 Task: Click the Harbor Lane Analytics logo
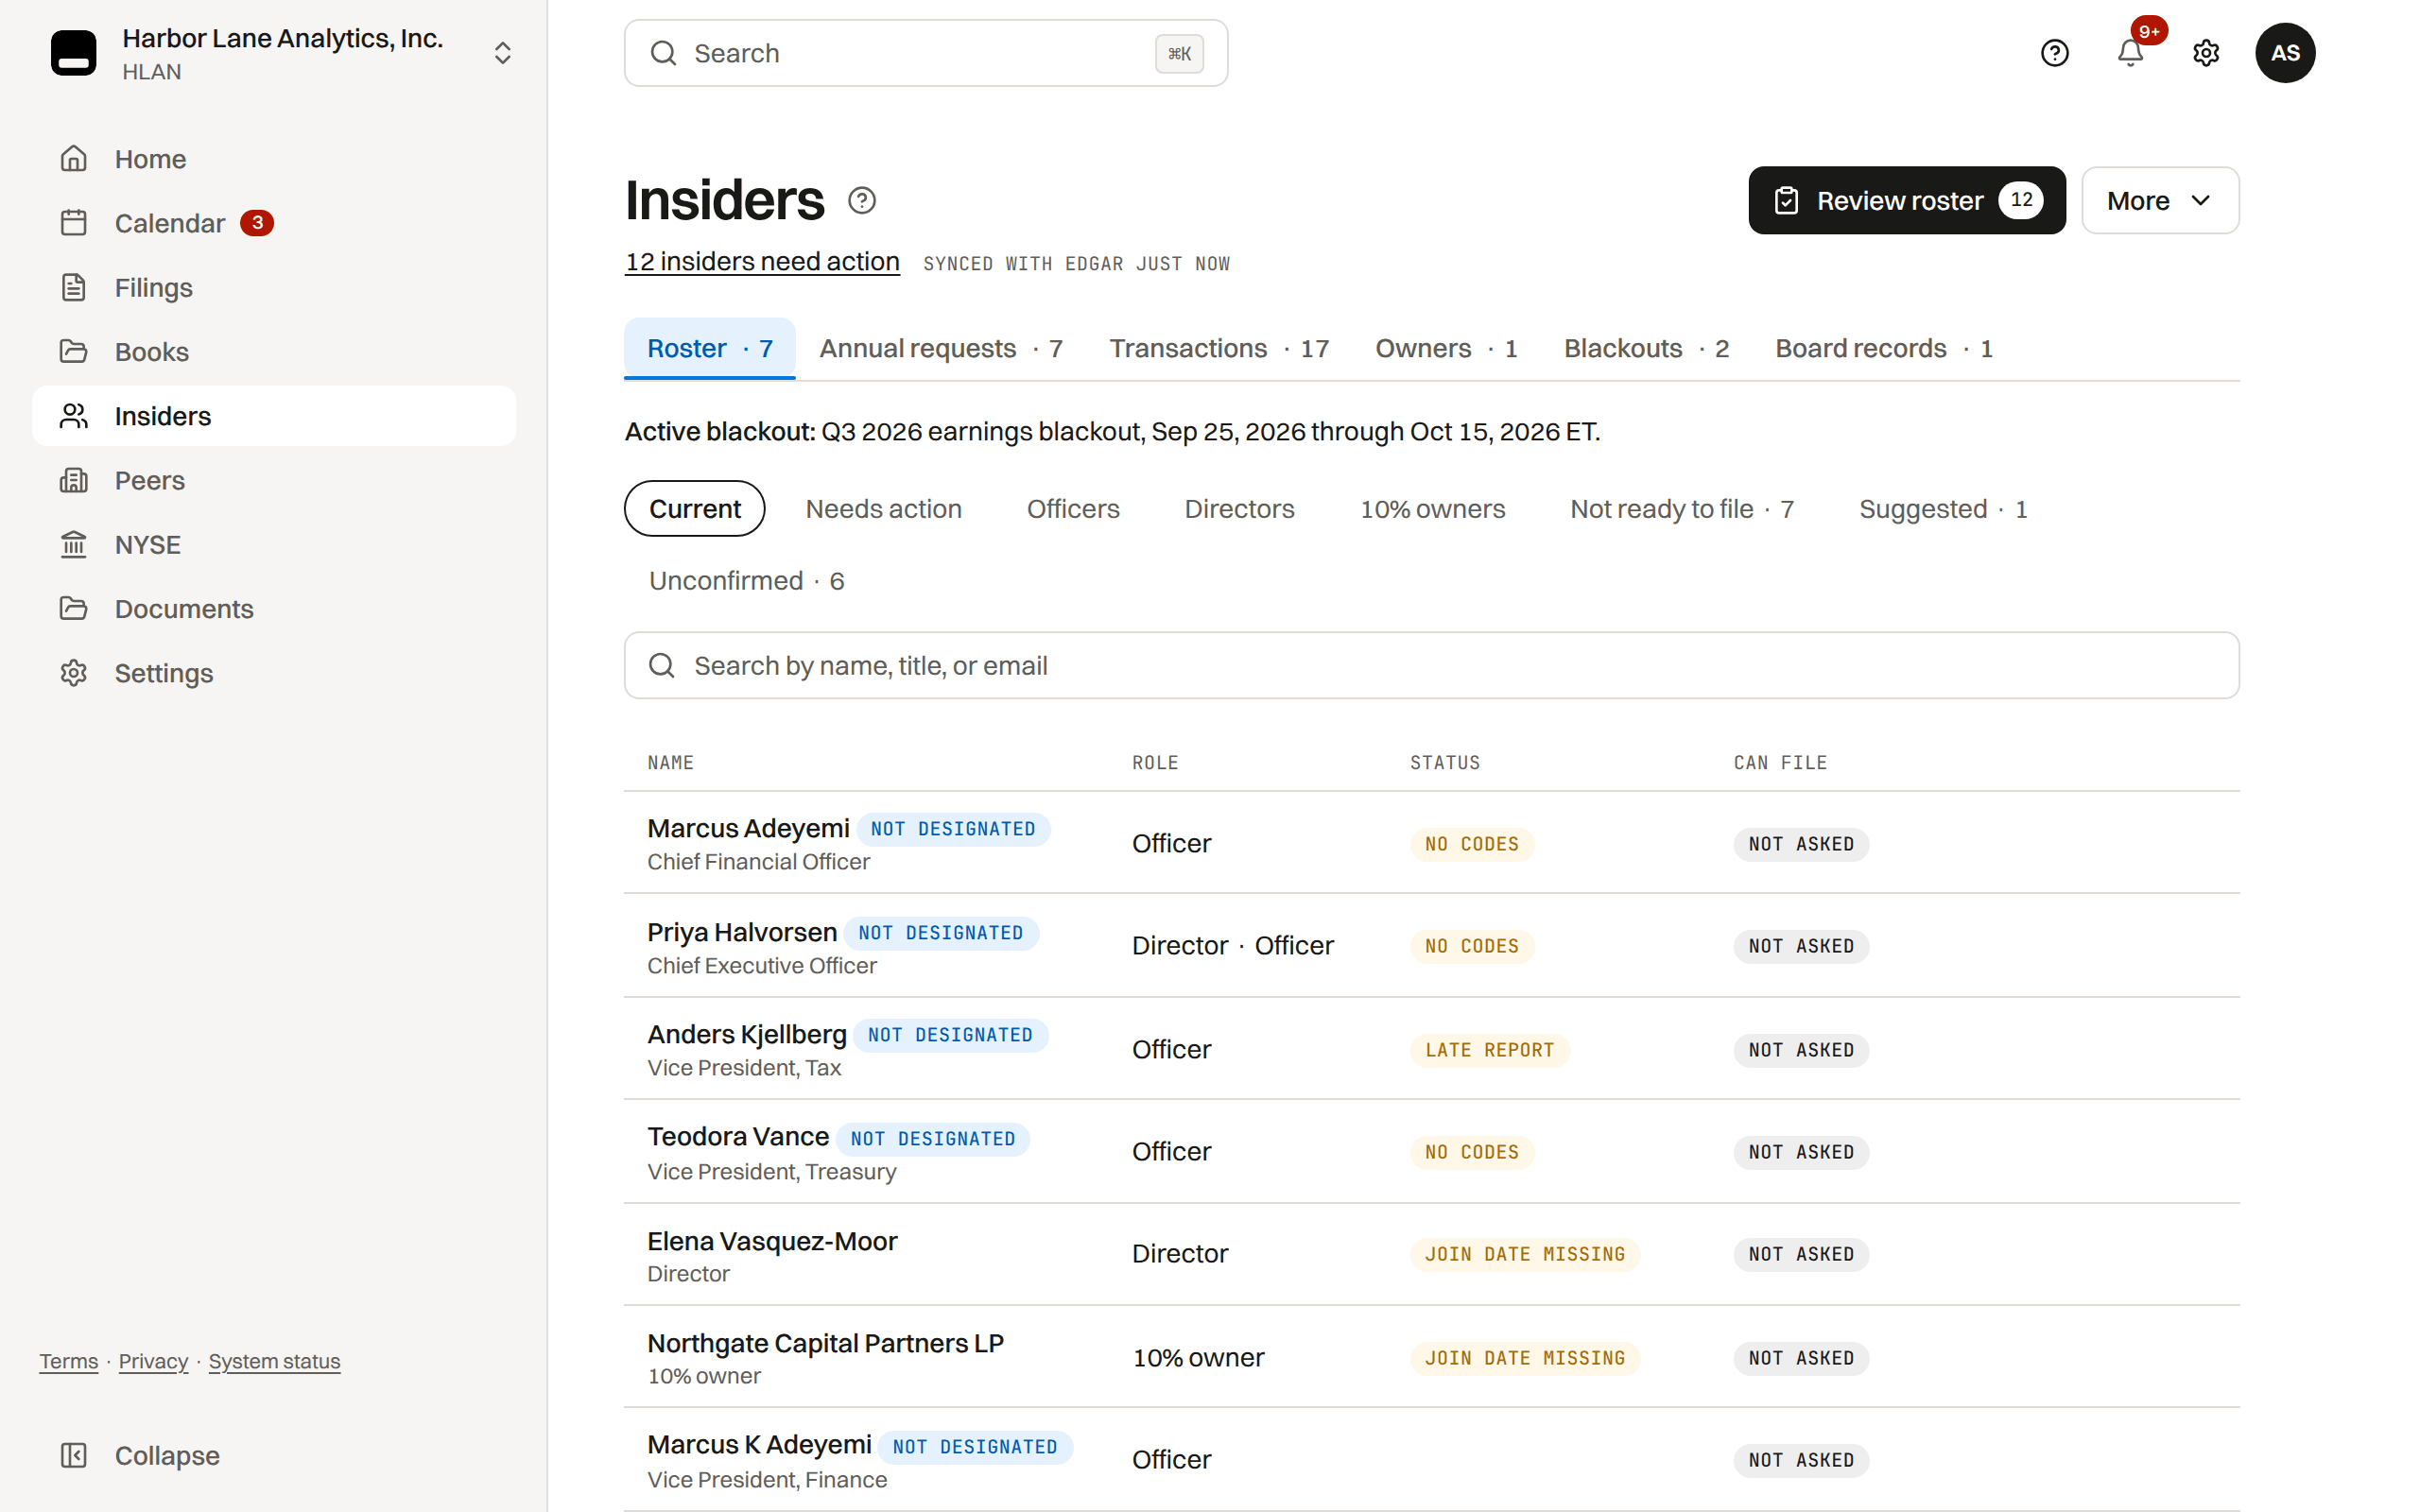[x=74, y=53]
